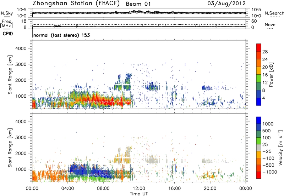Click the '60' Nave tick value
The height and width of the screenshot is (196, 284).
[254, 21]
